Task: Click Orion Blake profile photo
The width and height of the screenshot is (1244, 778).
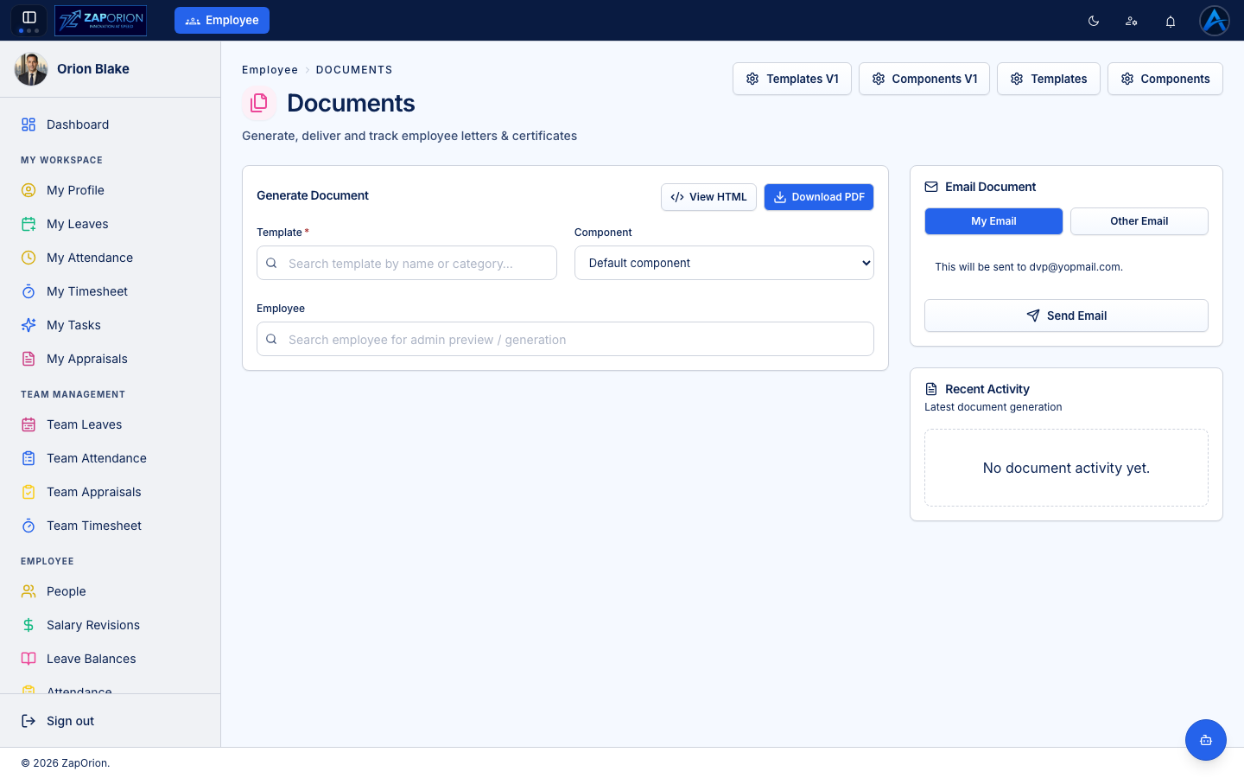Action: coord(31,69)
